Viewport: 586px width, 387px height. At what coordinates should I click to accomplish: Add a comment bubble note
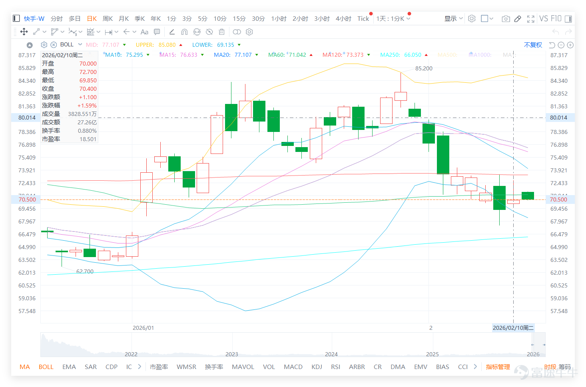pos(157,32)
